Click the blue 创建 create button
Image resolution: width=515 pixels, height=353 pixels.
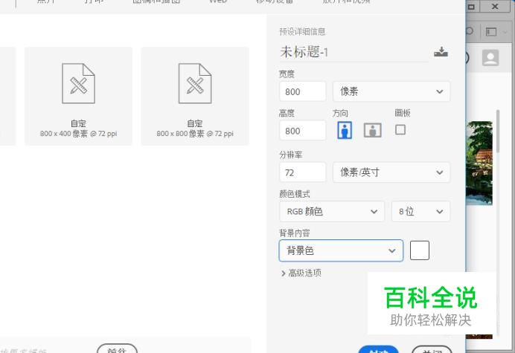378,350
